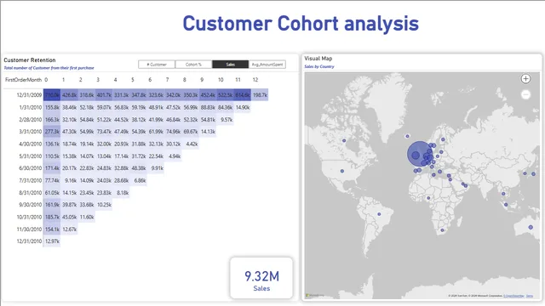Select the Iceland sales bubble
This screenshot has width=545, height=306.
407,136
